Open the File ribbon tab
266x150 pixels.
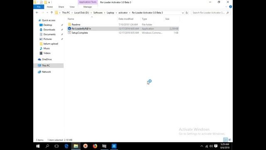[x=39, y=7]
